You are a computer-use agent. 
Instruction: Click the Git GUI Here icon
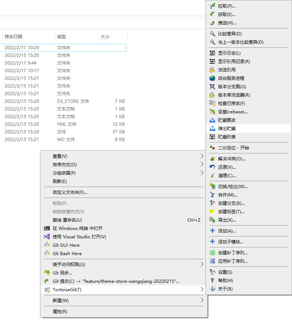pyautogui.click(x=47, y=245)
